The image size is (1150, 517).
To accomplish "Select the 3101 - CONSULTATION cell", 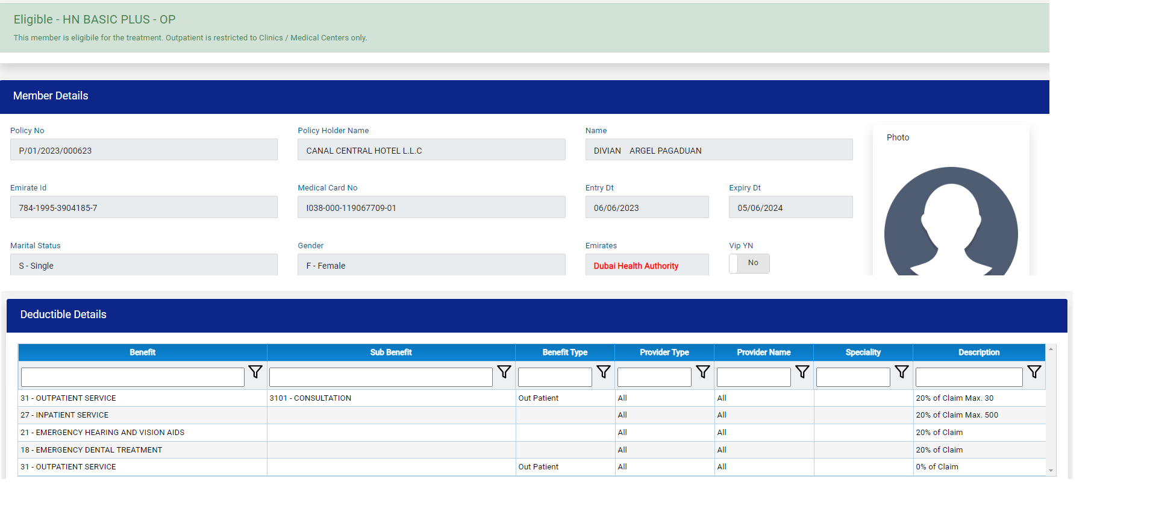I will tap(391, 398).
